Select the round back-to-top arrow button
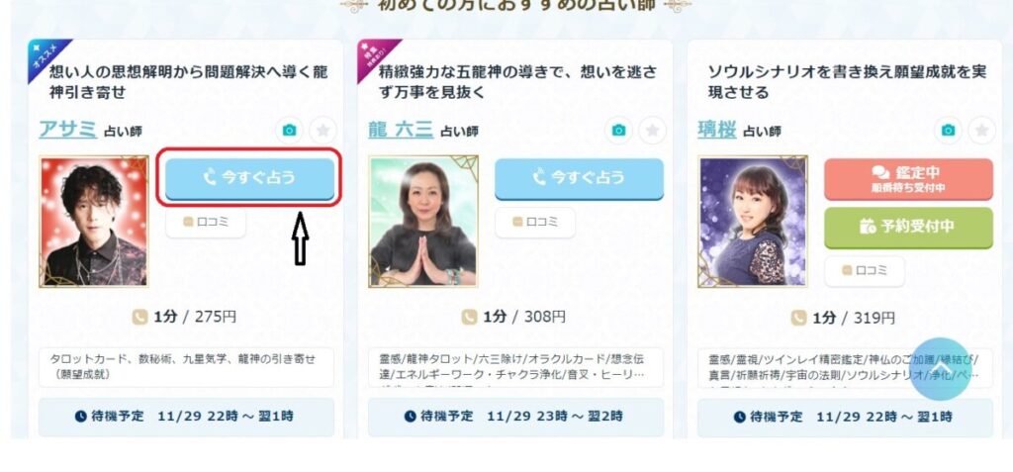Screen dimensions: 1013x472 coord(941,369)
